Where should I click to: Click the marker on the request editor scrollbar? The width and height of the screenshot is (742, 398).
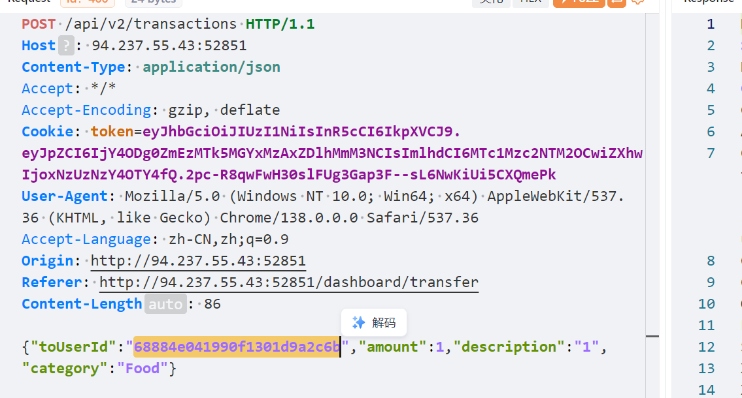pos(652,337)
